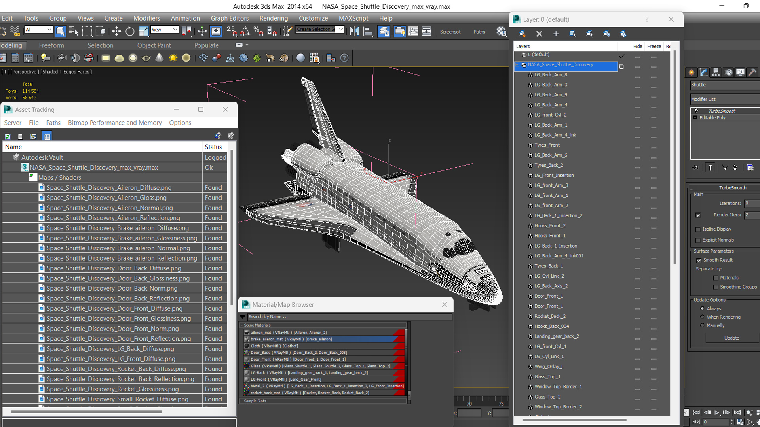Switch Asset Tracking to table view icon
The width and height of the screenshot is (760, 427).
tap(47, 136)
